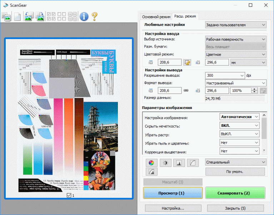This screenshot has width=274, height=215.
Task: Toggle the aspect ratio lock icon
Action: (187, 62)
